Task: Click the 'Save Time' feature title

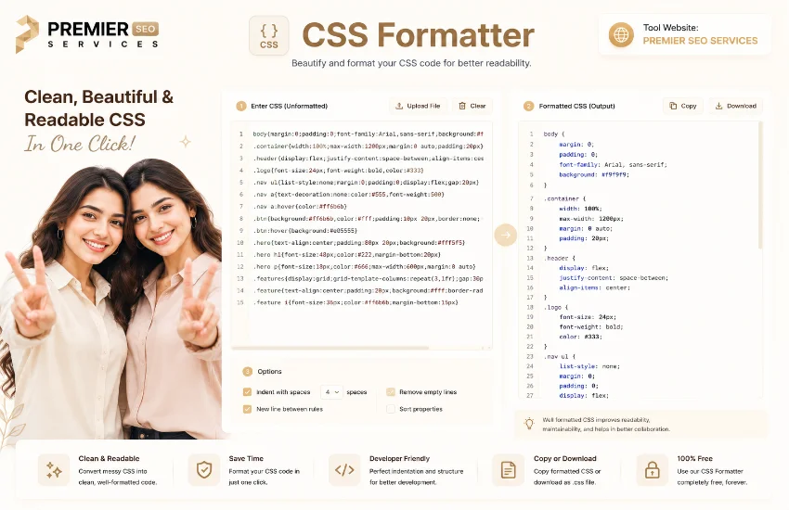Action: 246,458
